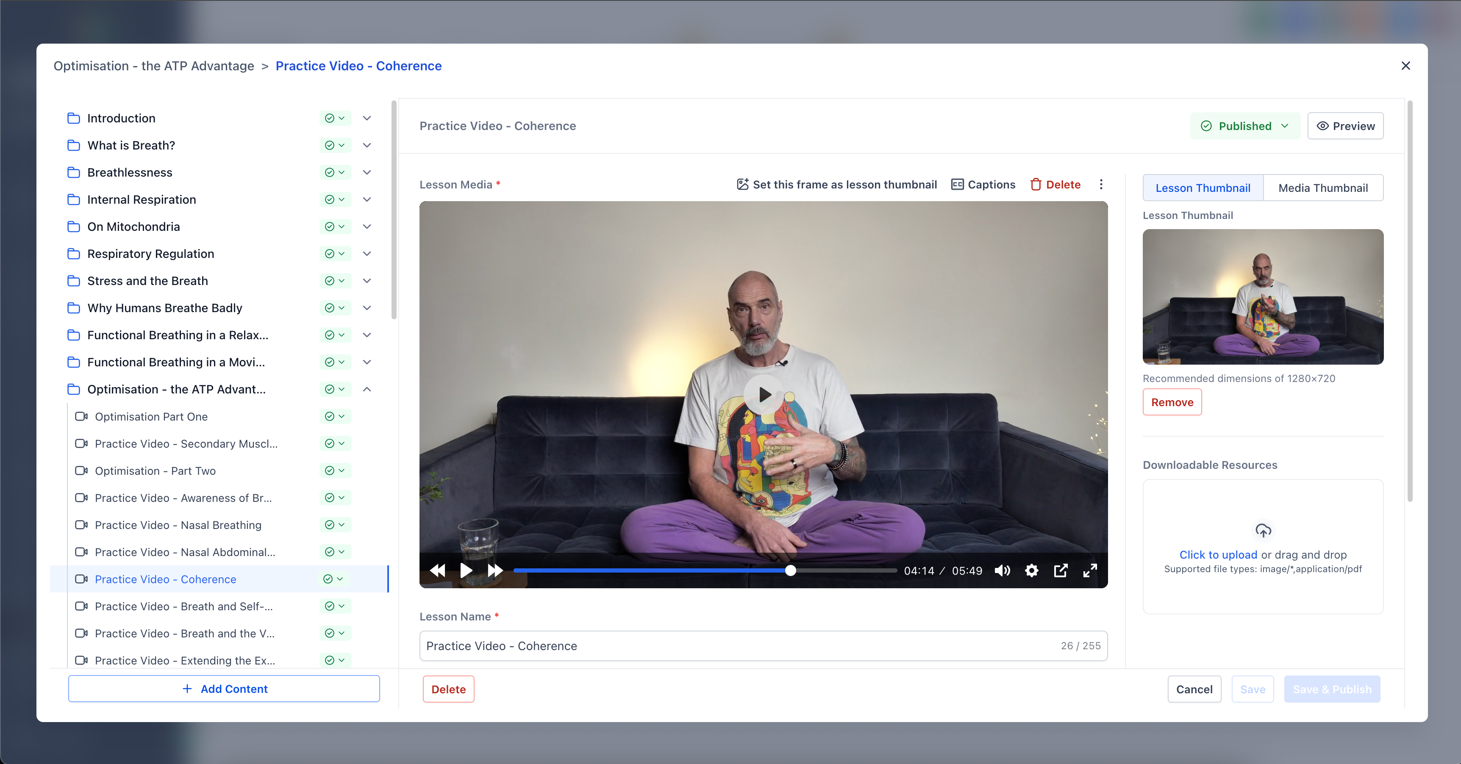The width and height of the screenshot is (1461, 764).
Task: Collapse the Optimisation - the ATP Advantage section
Action: coord(367,389)
